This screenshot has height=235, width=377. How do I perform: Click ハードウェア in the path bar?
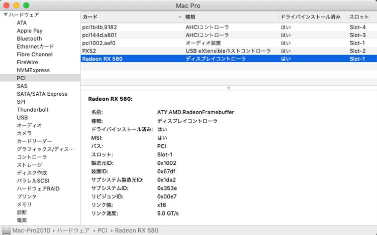tap(73, 230)
